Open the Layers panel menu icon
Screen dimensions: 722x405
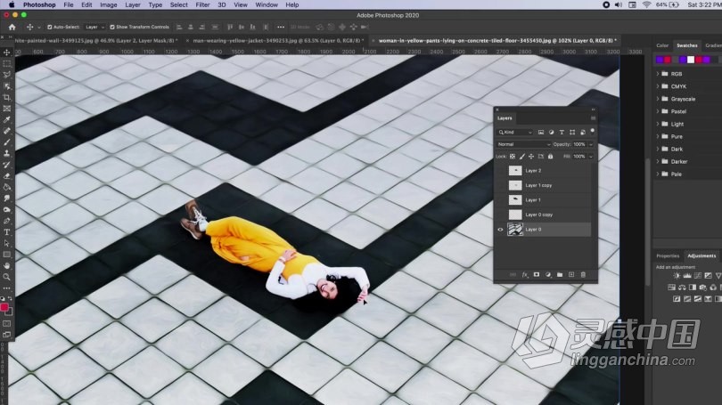(x=593, y=118)
